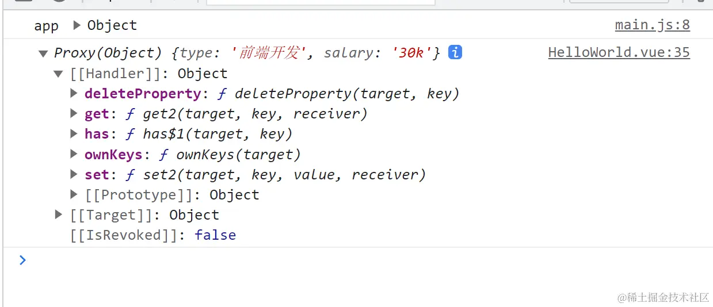Viewport: 713px width, 307px height.
Task: Open the main.js:8 source link
Action: (652, 25)
